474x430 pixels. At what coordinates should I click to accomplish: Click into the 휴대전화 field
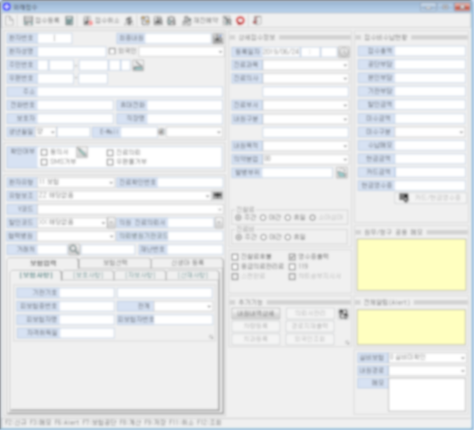185,105
